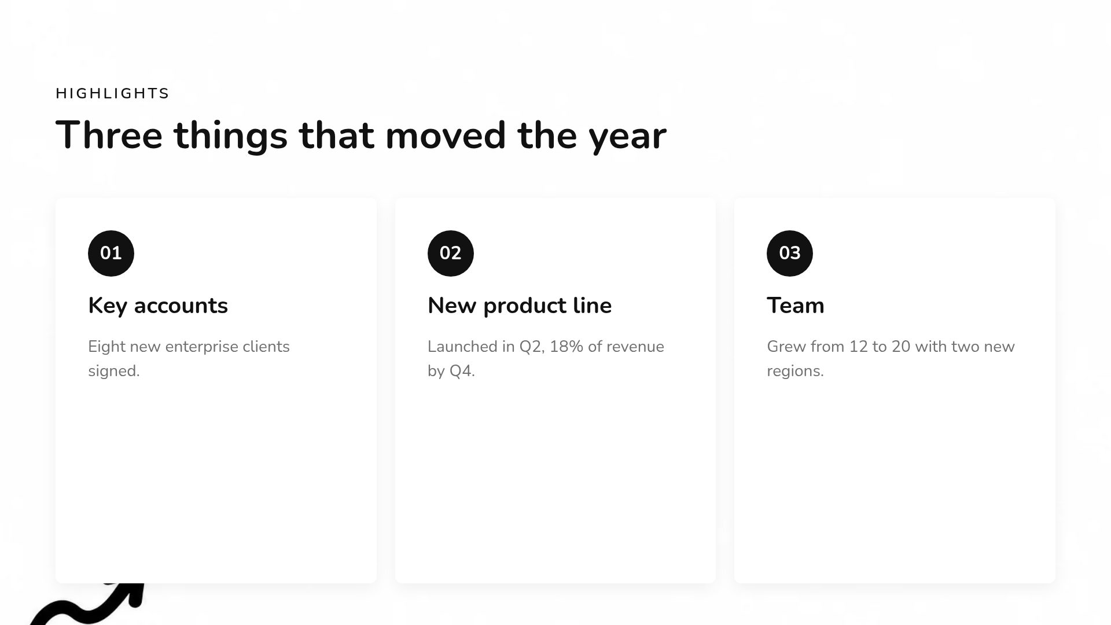Click the word Three in the title

coord(109,135)
